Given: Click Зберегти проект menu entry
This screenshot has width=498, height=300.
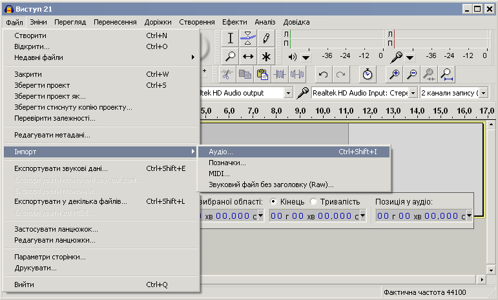Looking at the screenshot, I should [101, 85].
